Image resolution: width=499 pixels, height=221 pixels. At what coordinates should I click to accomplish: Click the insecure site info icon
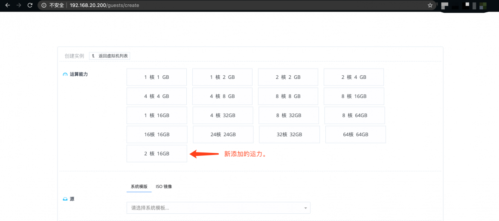44,6
